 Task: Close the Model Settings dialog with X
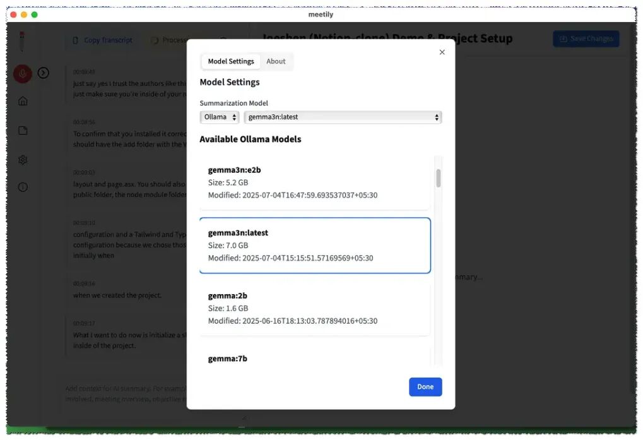point(442,52)
